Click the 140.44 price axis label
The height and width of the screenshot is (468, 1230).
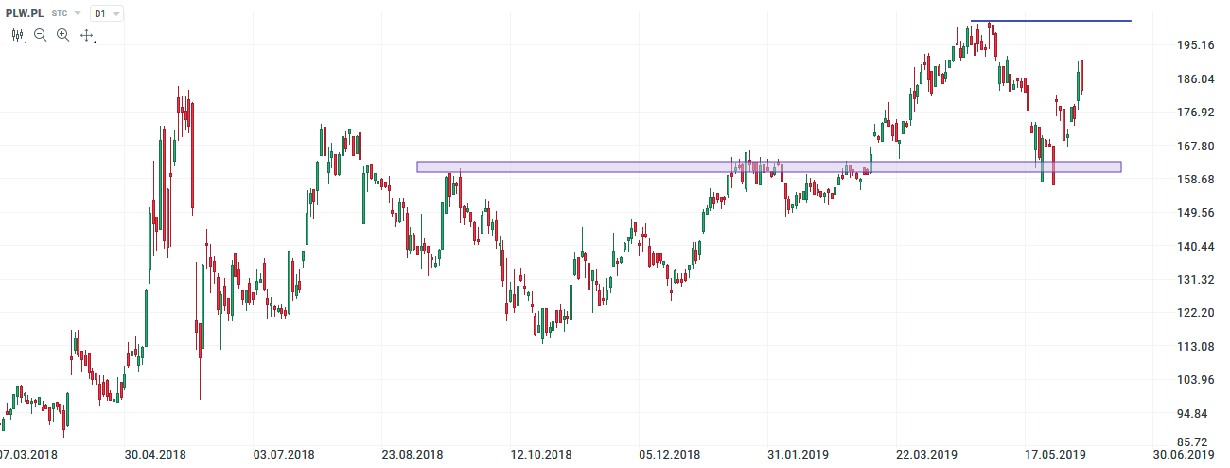coord(1196,247)
